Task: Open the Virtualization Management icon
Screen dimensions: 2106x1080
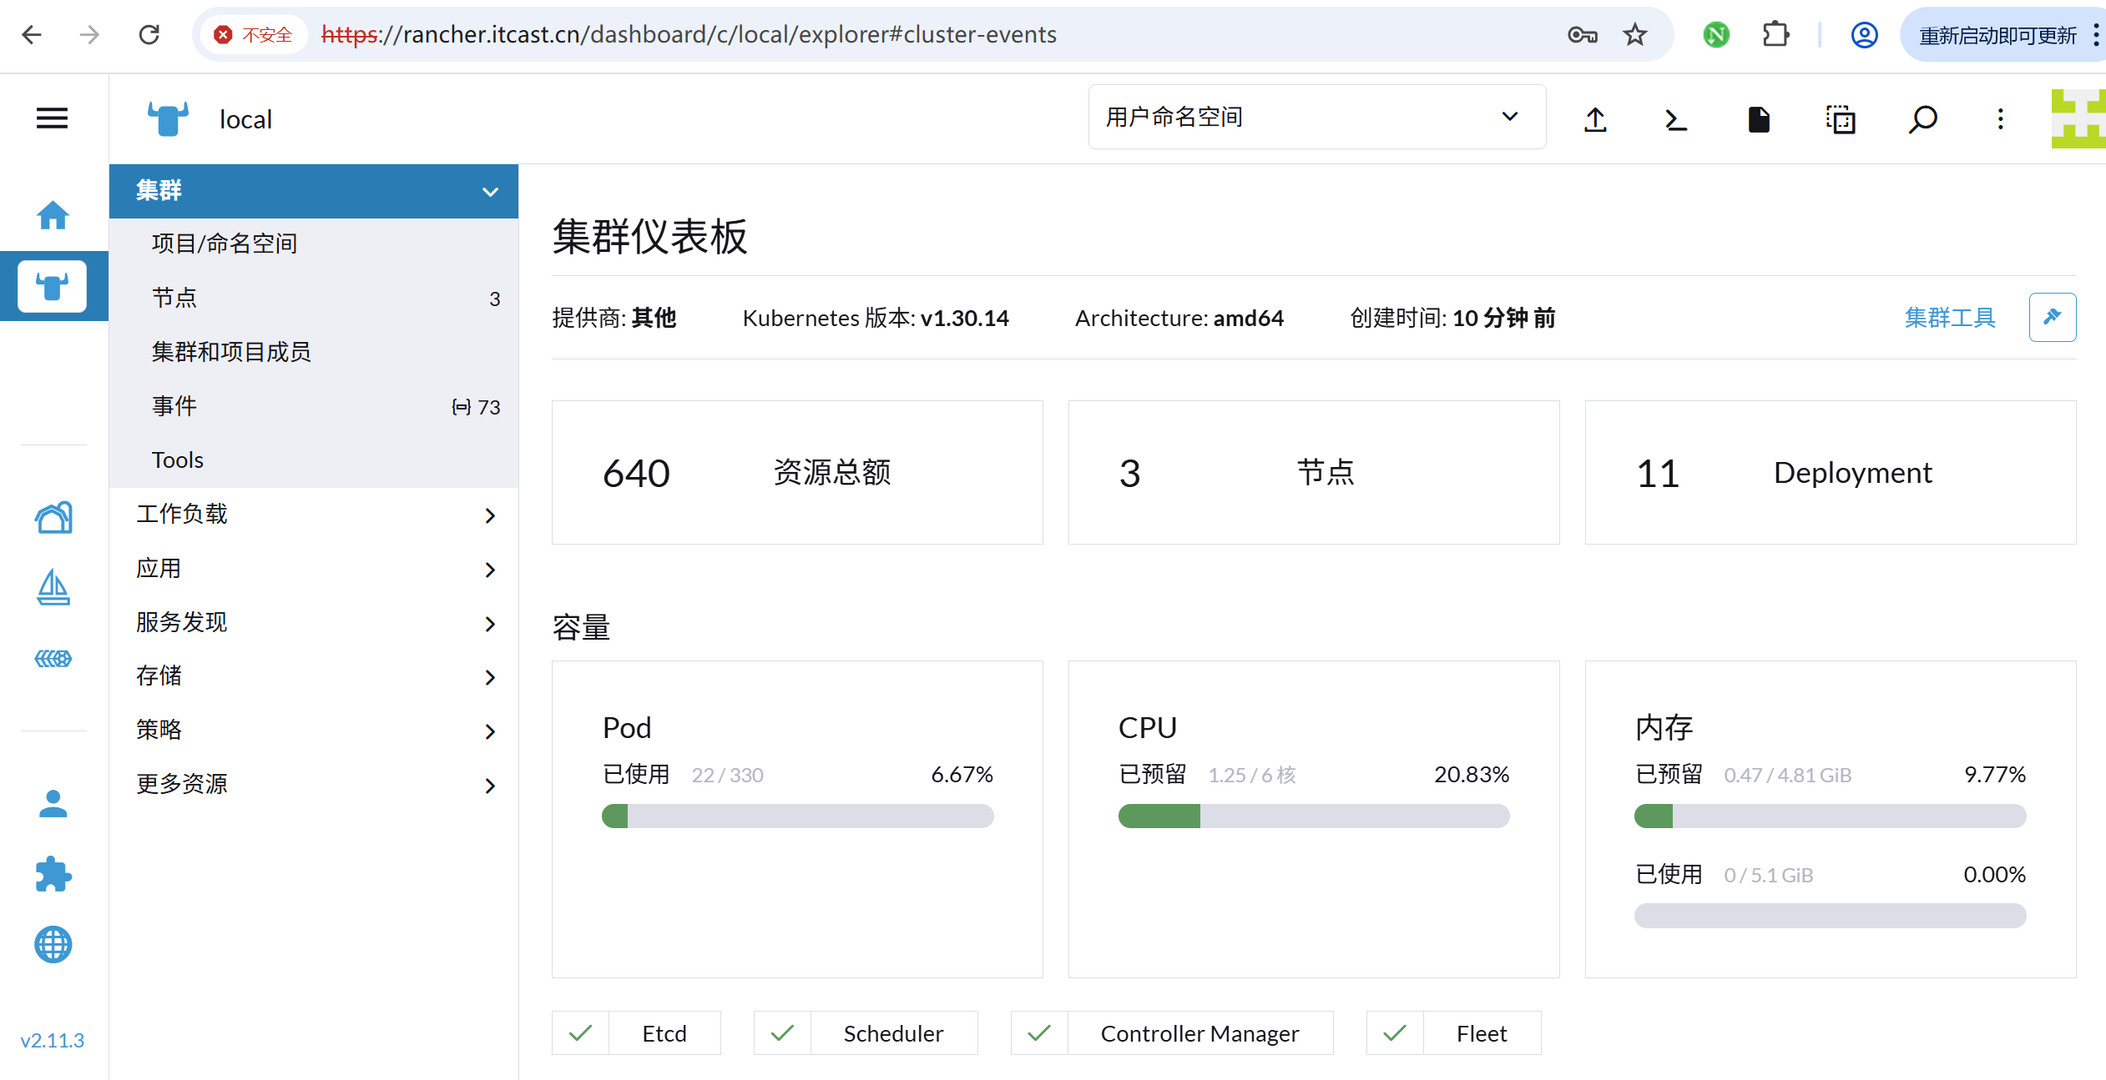Action: tap(53, 659)
